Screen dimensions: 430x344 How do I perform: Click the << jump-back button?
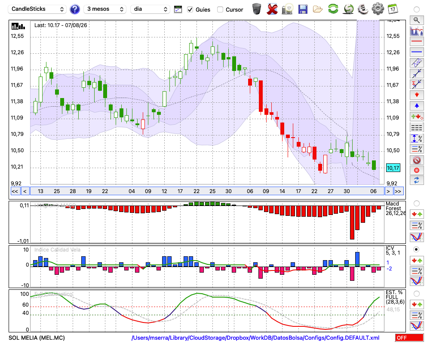tap(15, 191)
